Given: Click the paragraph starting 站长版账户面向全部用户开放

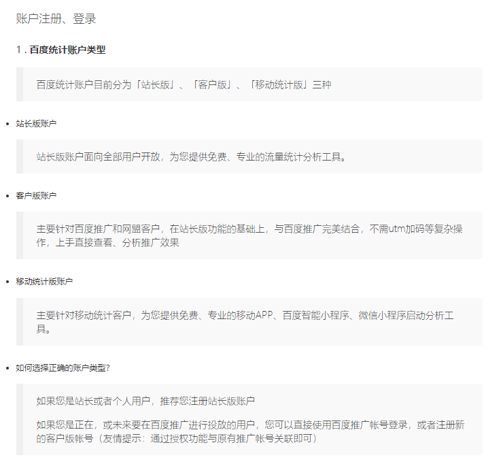Looking at the screenshot, I should 191,157.
